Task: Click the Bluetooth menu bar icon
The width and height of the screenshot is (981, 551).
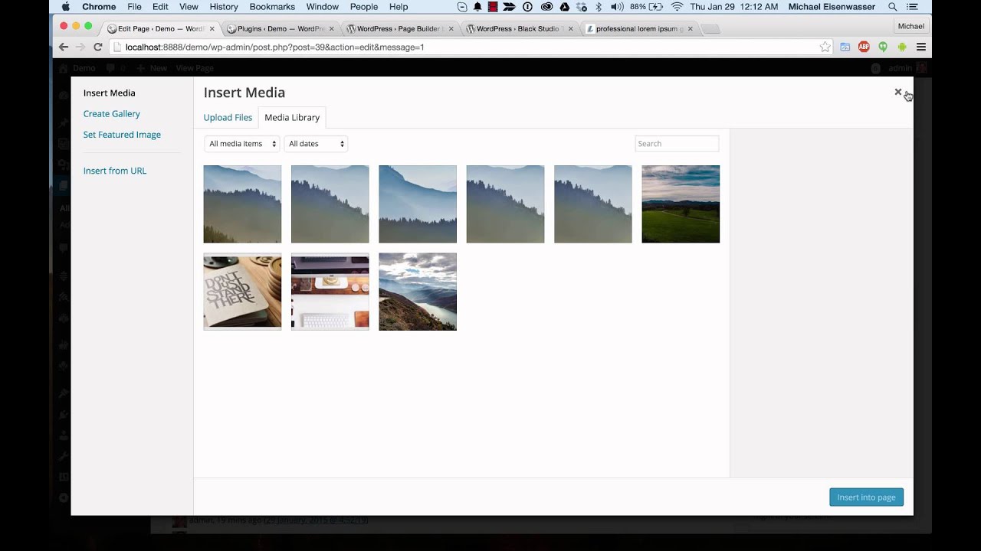Action: (599, 7)
